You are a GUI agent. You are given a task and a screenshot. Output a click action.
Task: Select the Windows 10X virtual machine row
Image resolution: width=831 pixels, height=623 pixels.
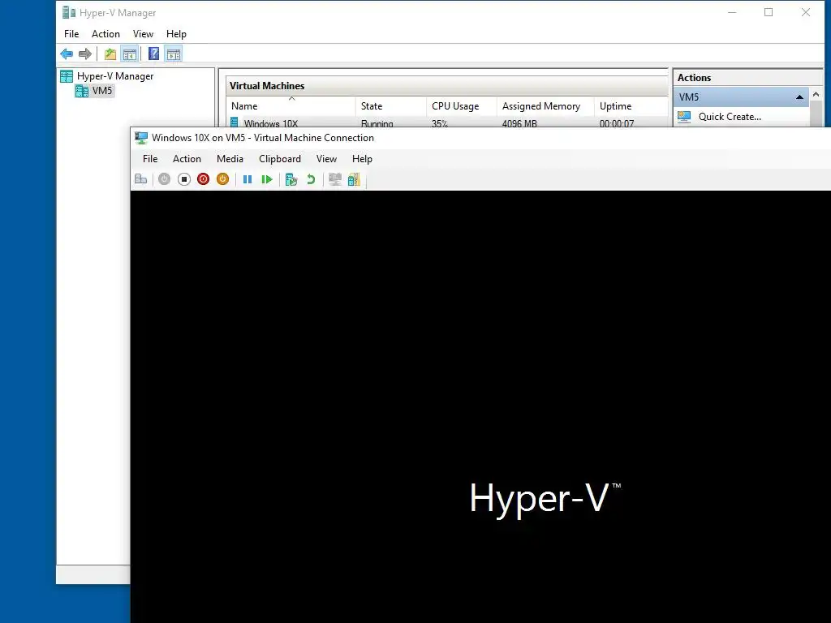(x=447, y=122)
